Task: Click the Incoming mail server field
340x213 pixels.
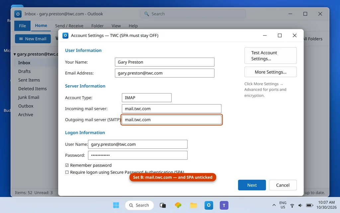Action: (x=172, y=109)
